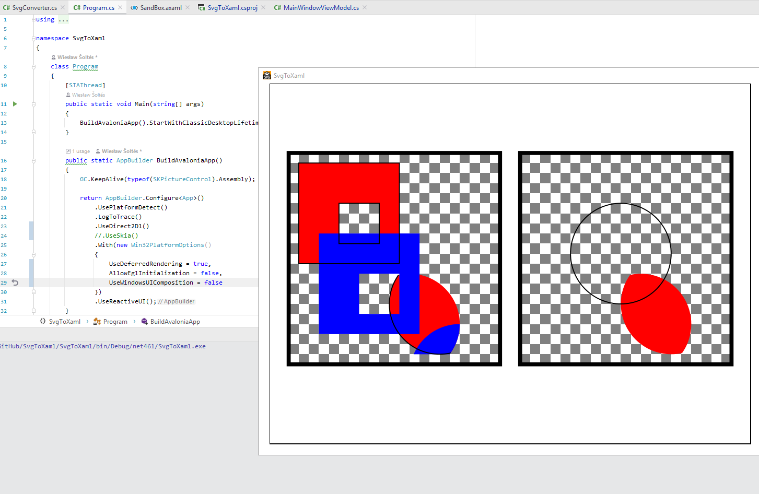Click the right preview with circle outline
The height and width of the screenshot is (494, 759).
point(626,258)
